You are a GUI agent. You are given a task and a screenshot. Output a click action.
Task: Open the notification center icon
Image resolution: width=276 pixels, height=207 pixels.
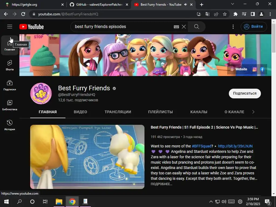pos(268,202)
